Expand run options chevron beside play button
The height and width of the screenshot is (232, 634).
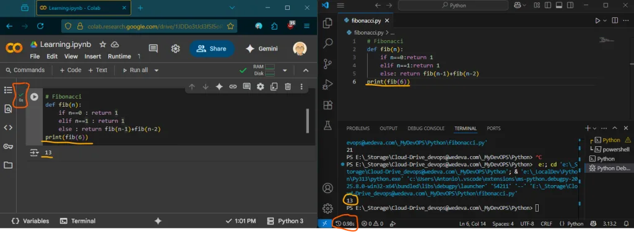[606, 20]
